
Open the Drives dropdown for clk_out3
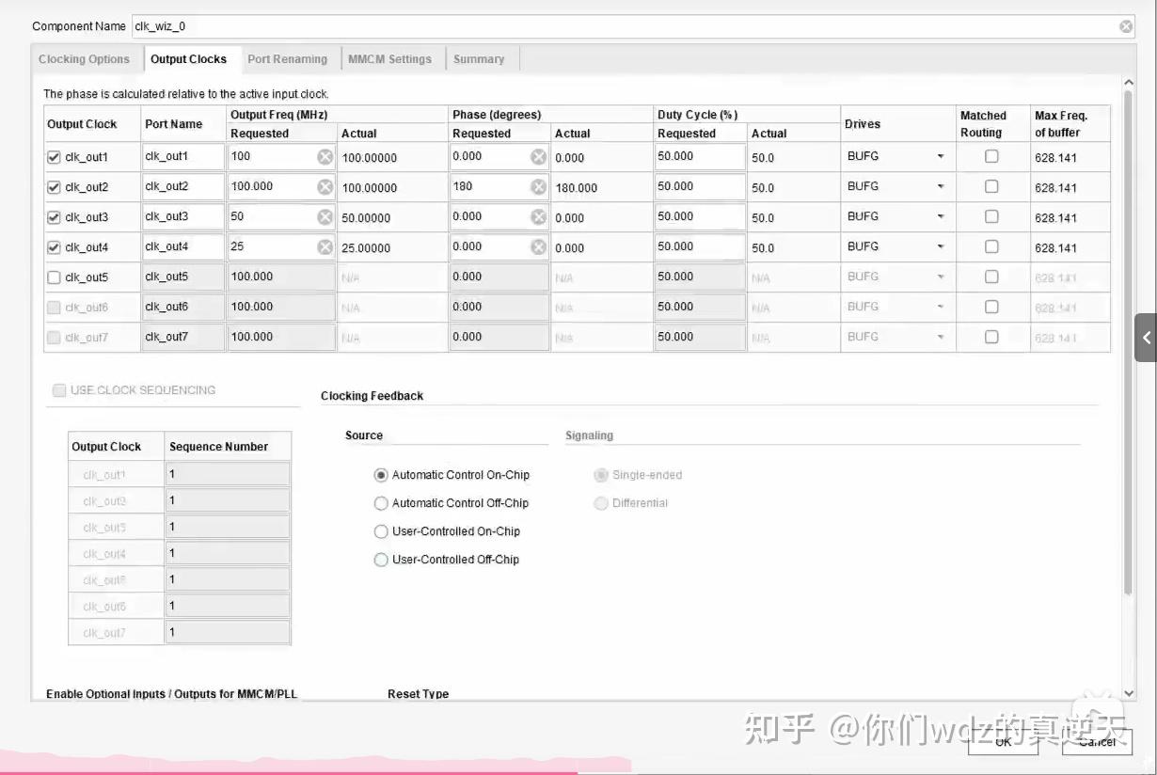point(940,216)
